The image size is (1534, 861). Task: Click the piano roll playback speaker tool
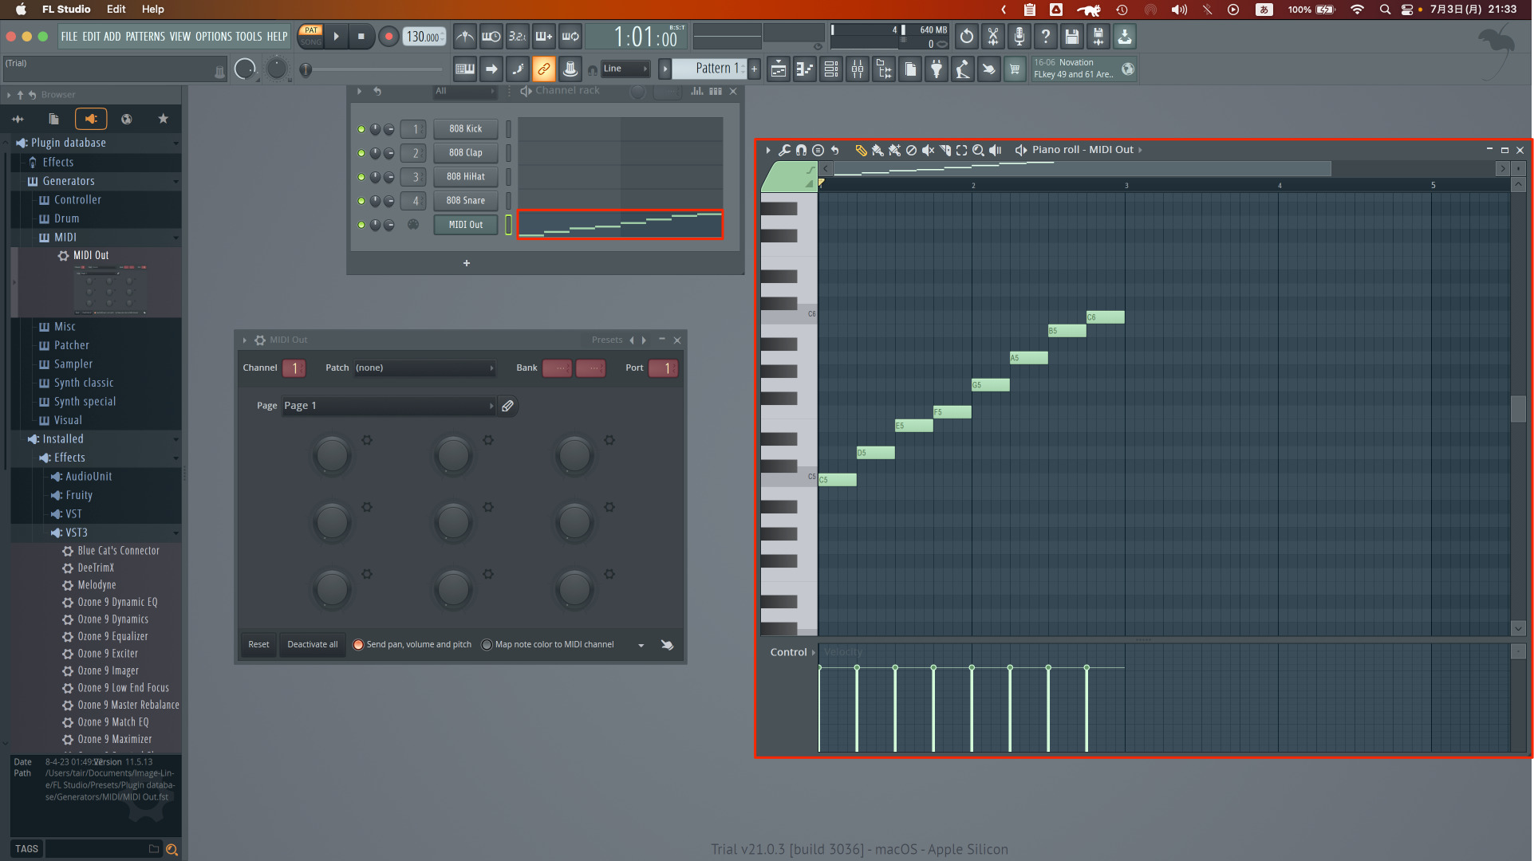click(x=995, y=150)
